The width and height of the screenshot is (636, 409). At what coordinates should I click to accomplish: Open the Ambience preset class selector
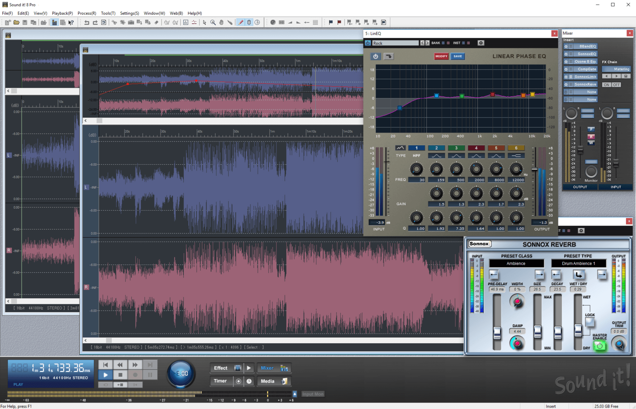click(516, 263)
